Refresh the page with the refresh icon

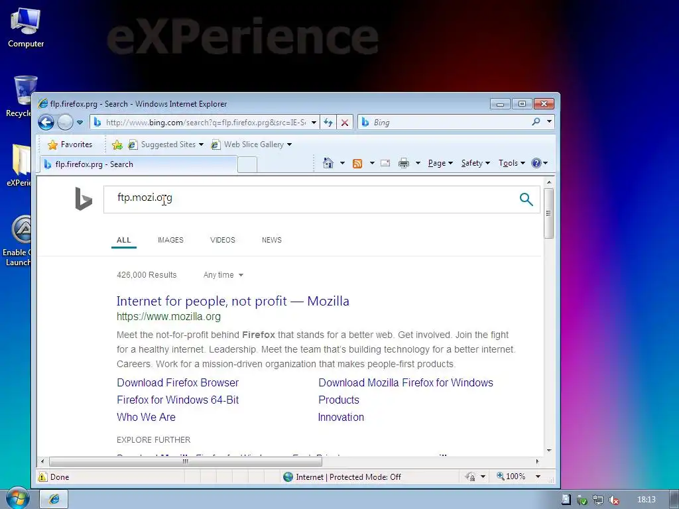click(328, 123)
